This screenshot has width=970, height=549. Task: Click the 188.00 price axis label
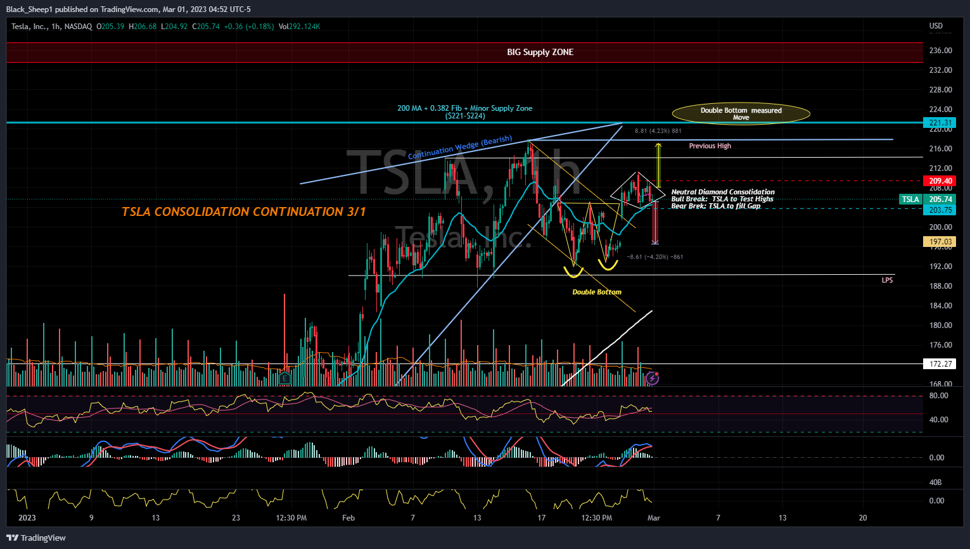[x=940, y=286]
